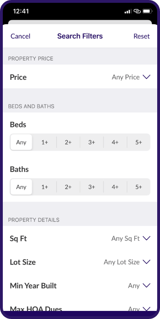The width and height of the screenshot is (160, 319).
Task: Select 5+ in the Beds segmented control
Action: tap(139, 142)
